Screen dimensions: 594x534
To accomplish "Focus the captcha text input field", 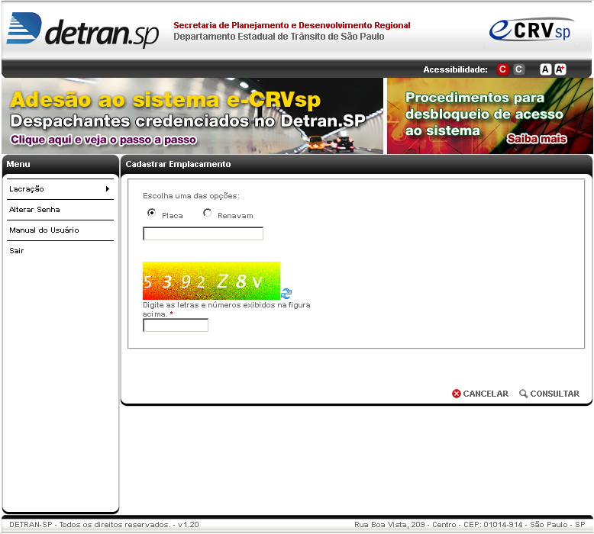I will pos(176,325).
